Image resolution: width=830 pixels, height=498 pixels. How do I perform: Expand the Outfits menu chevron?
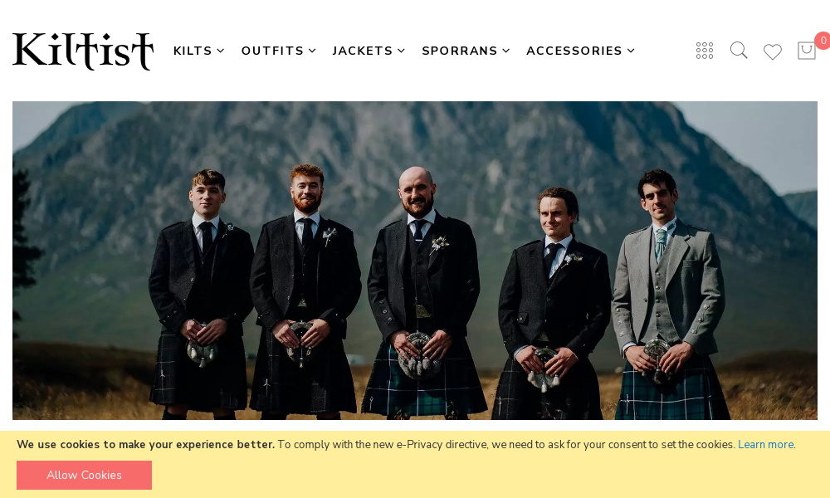coord(312,51)
